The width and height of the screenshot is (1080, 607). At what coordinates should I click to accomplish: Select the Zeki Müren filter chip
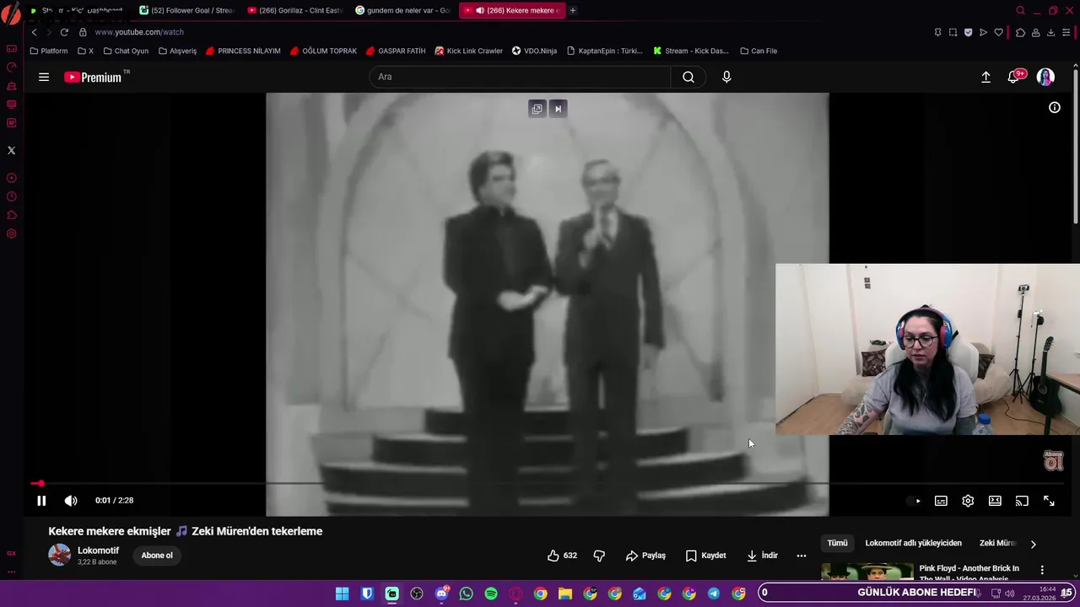(997, 543)
